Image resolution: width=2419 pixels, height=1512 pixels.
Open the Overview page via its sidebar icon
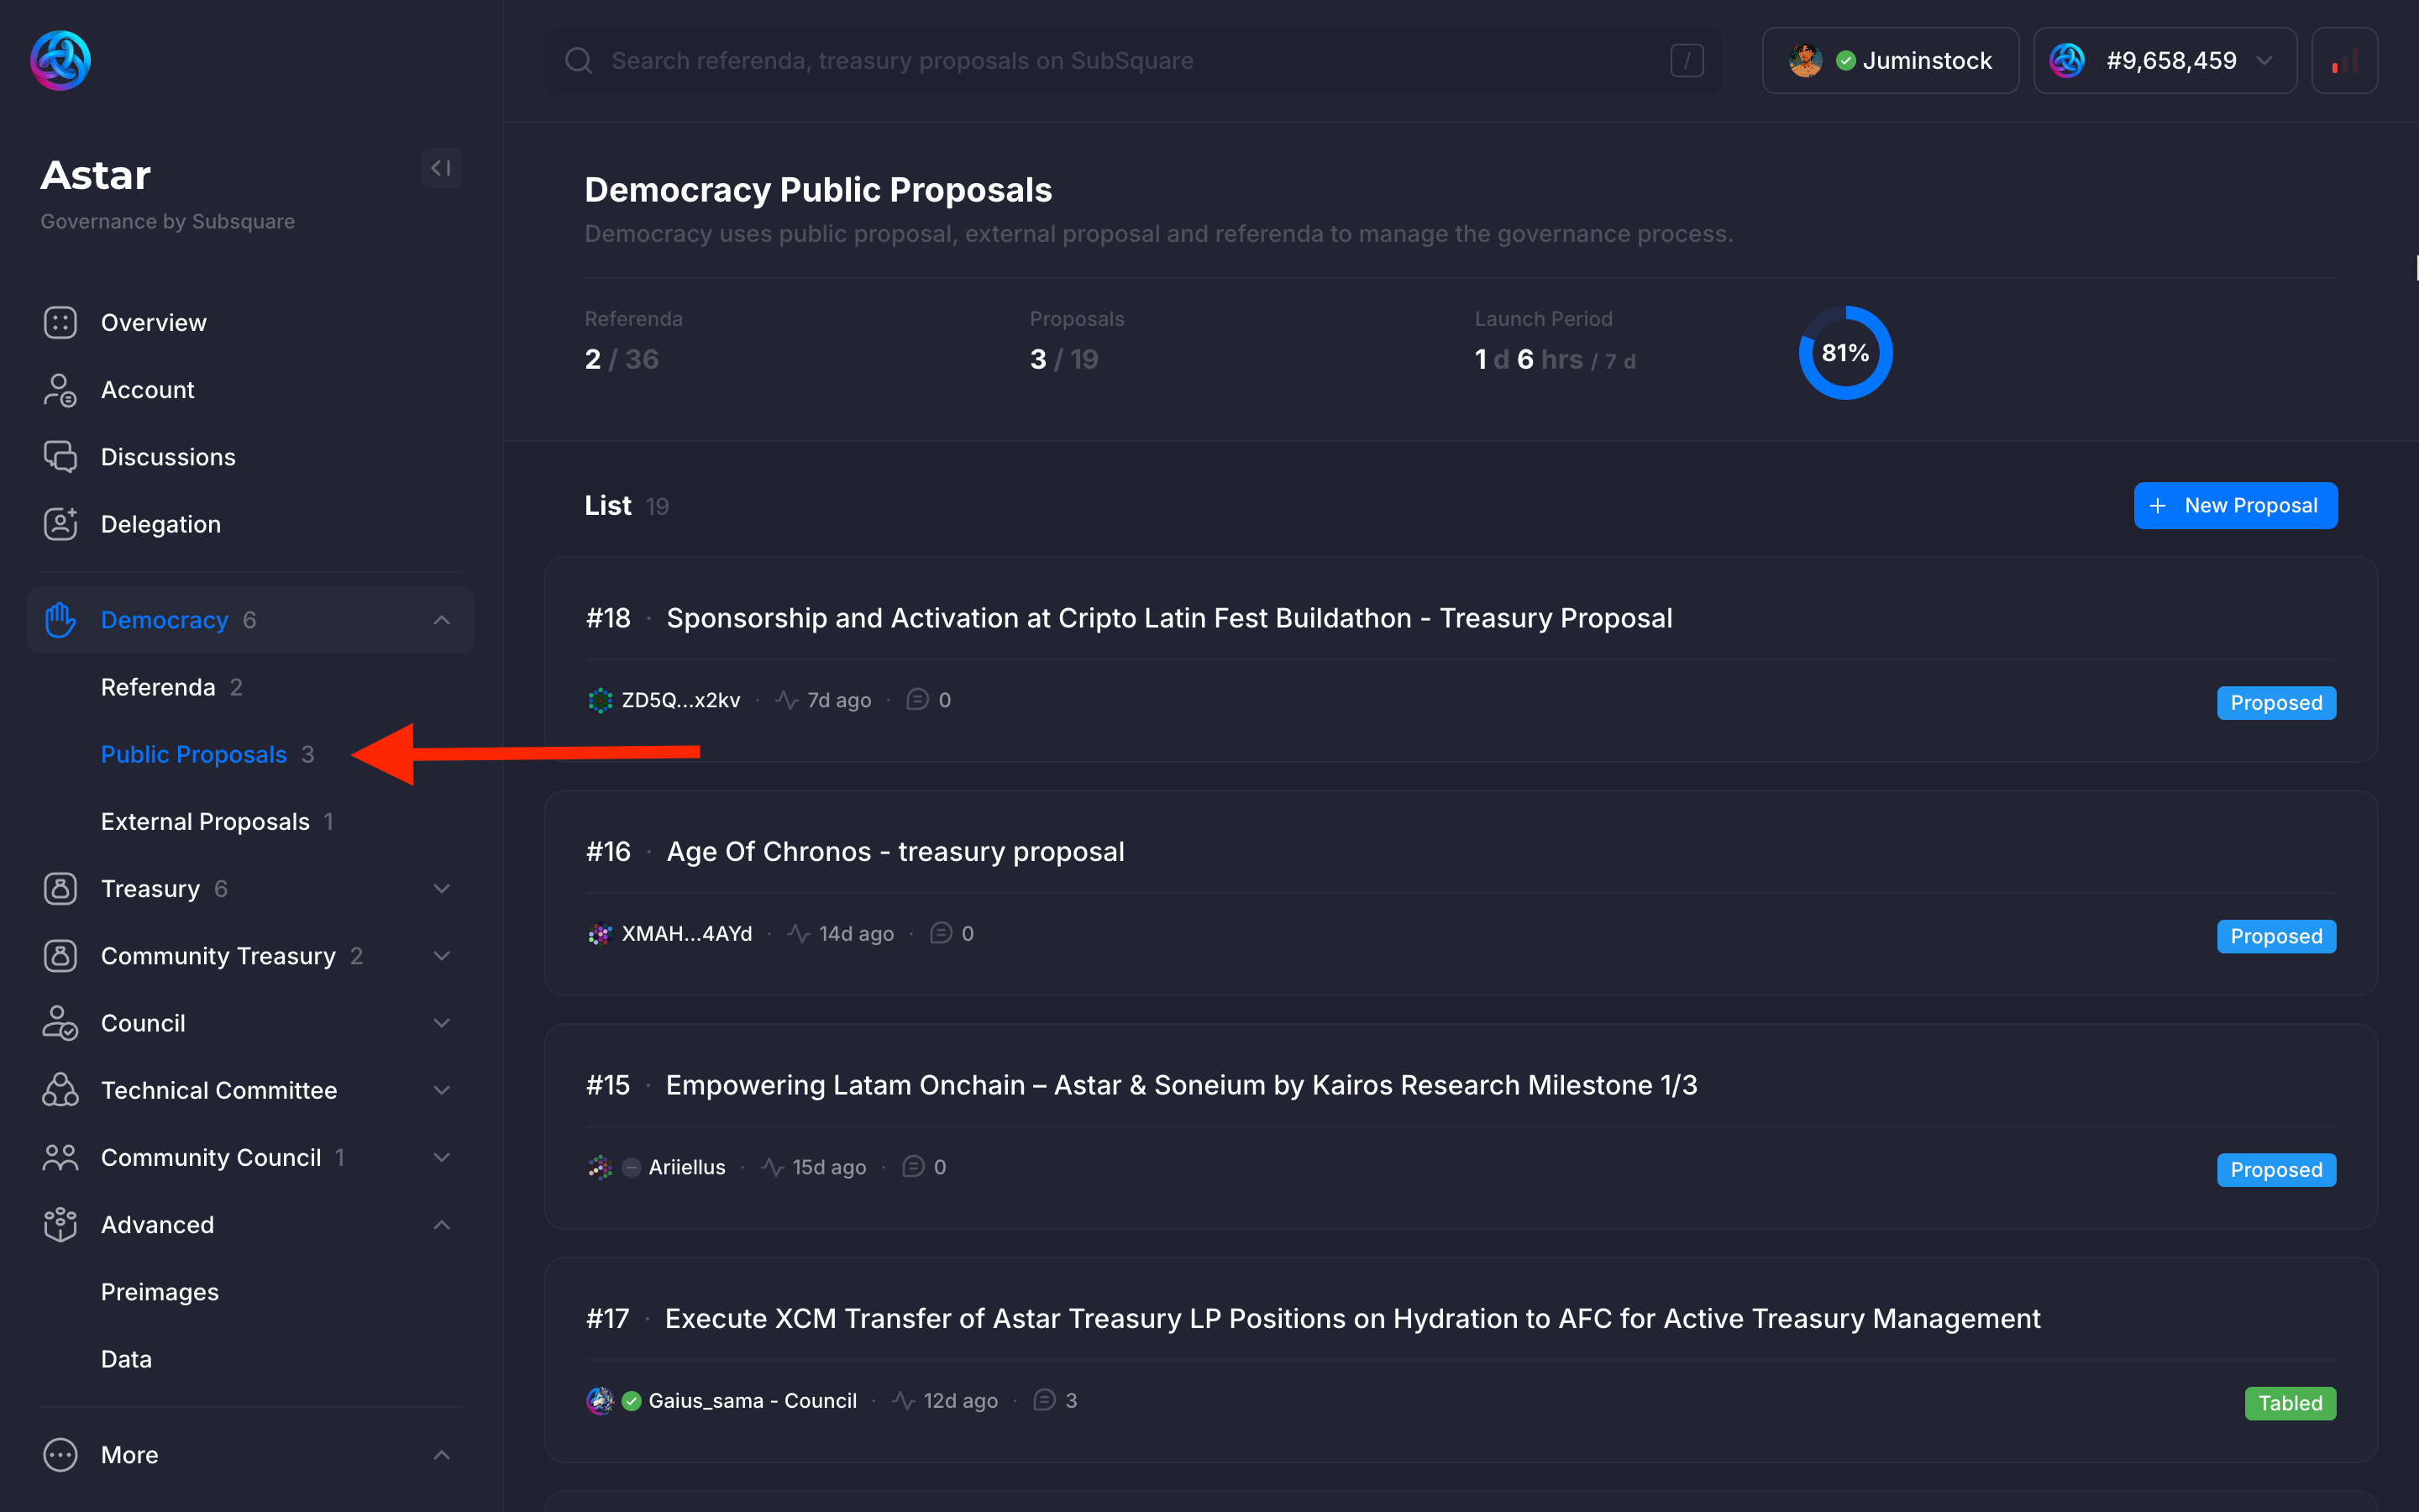(60, 322)
